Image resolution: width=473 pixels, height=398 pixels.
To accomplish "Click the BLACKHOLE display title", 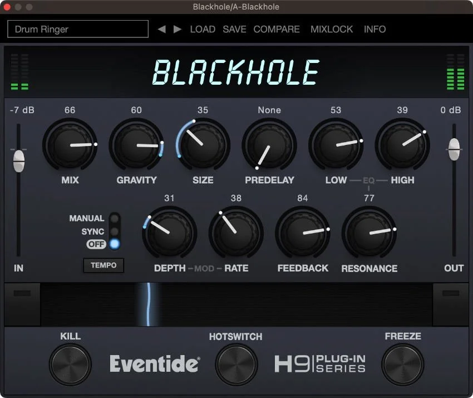I will point(236,72).
